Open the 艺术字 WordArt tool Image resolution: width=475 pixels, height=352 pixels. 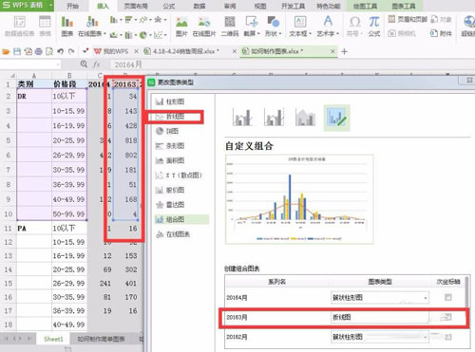click(328, 26)
